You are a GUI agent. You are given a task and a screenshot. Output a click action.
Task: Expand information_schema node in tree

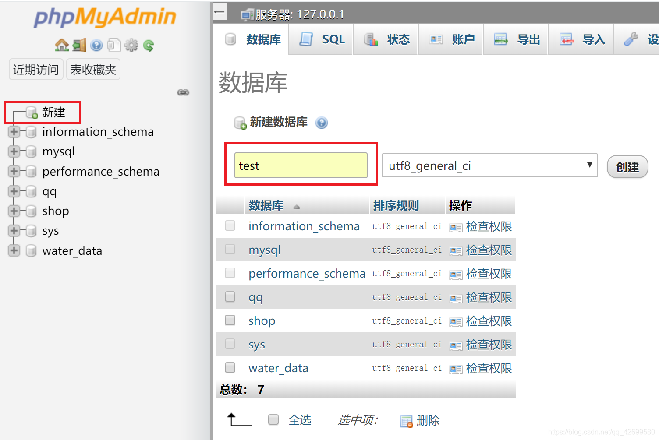pos(14,132)
